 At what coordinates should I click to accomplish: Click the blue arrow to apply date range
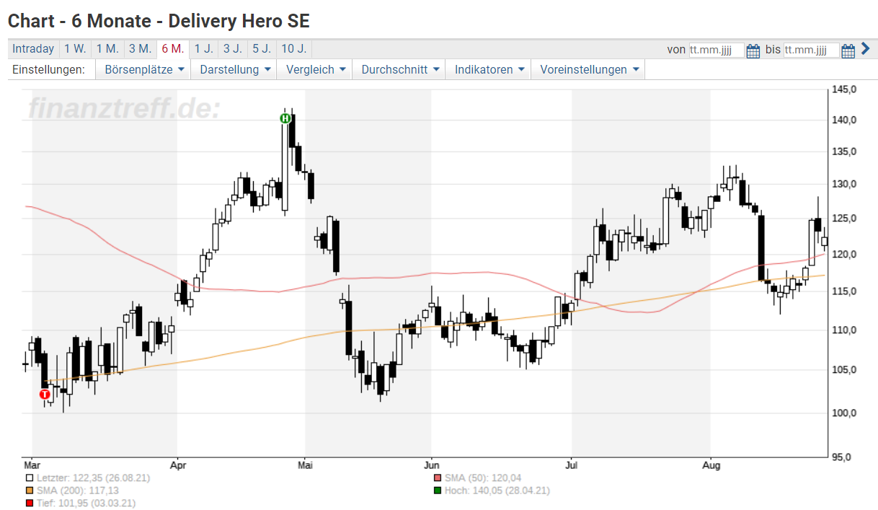tap(865, 49)
